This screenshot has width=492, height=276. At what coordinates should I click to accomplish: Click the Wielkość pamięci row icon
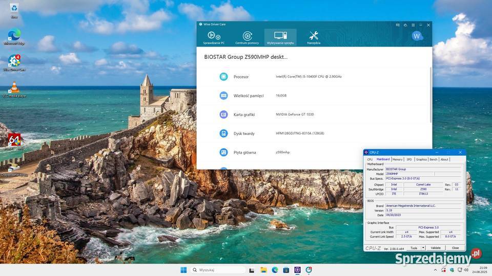223,96
